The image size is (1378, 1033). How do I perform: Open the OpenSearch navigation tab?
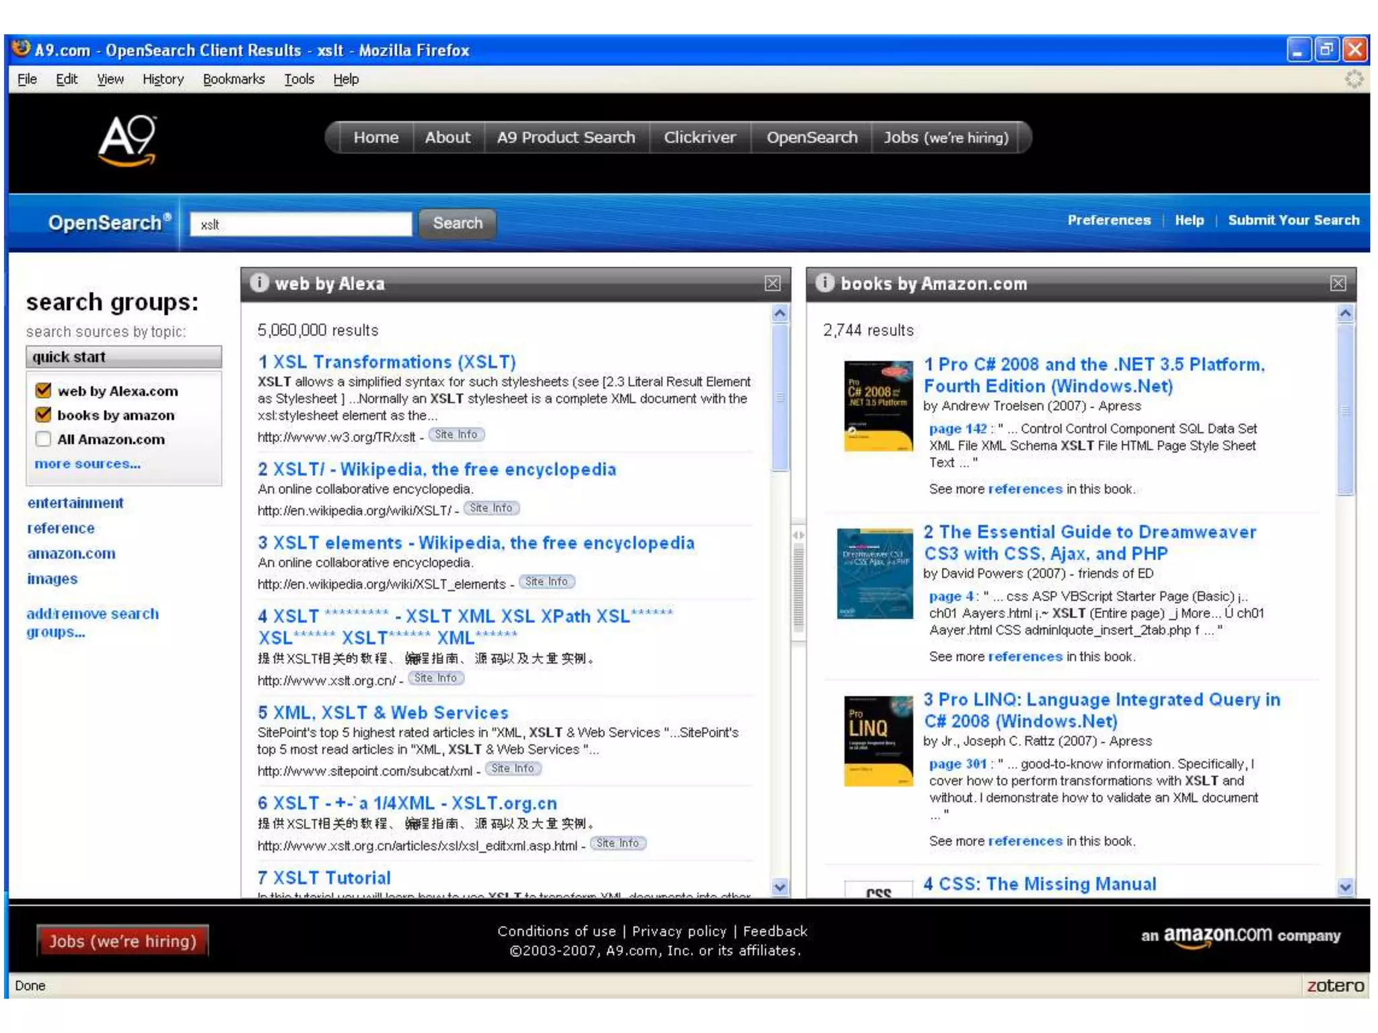click(x=811, y=137)
